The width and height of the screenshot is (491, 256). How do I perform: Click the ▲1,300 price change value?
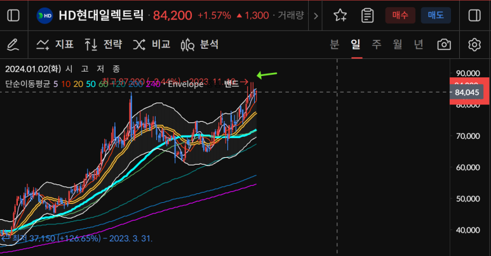(252, 15)
